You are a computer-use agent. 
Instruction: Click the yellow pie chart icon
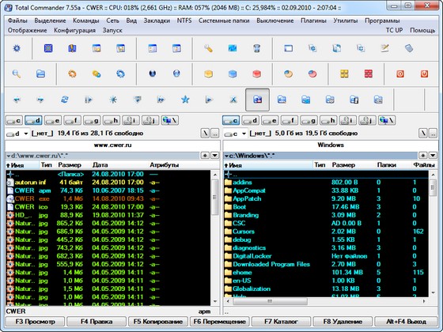click(x=288, y=74)
